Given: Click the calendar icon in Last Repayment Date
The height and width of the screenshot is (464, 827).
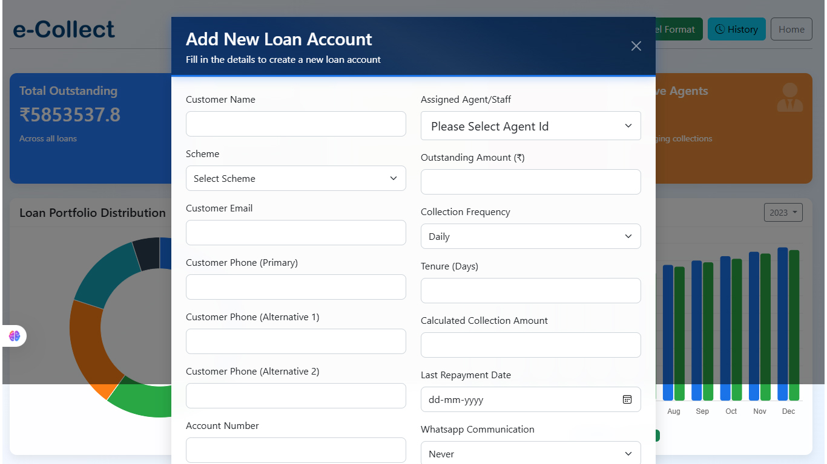Looking at the screenshot, I should [x=627, y=399].
